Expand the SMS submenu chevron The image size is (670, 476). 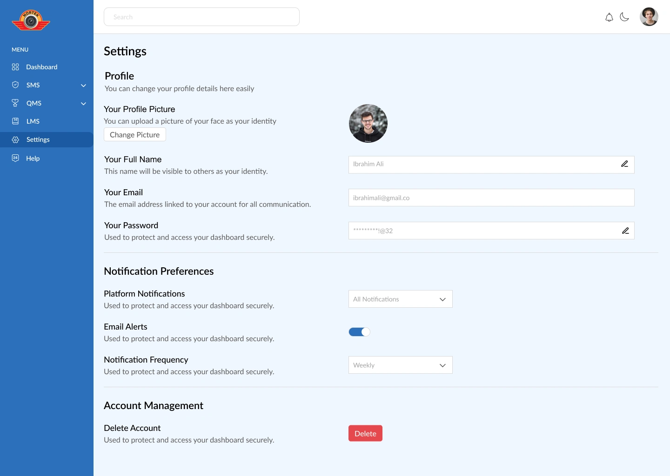84,86
